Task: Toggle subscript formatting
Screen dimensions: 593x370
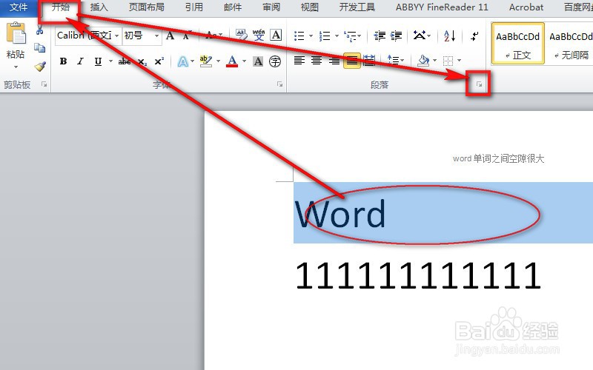Action: (142, 61)
